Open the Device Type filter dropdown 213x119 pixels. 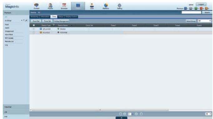[x=54, y=25]
